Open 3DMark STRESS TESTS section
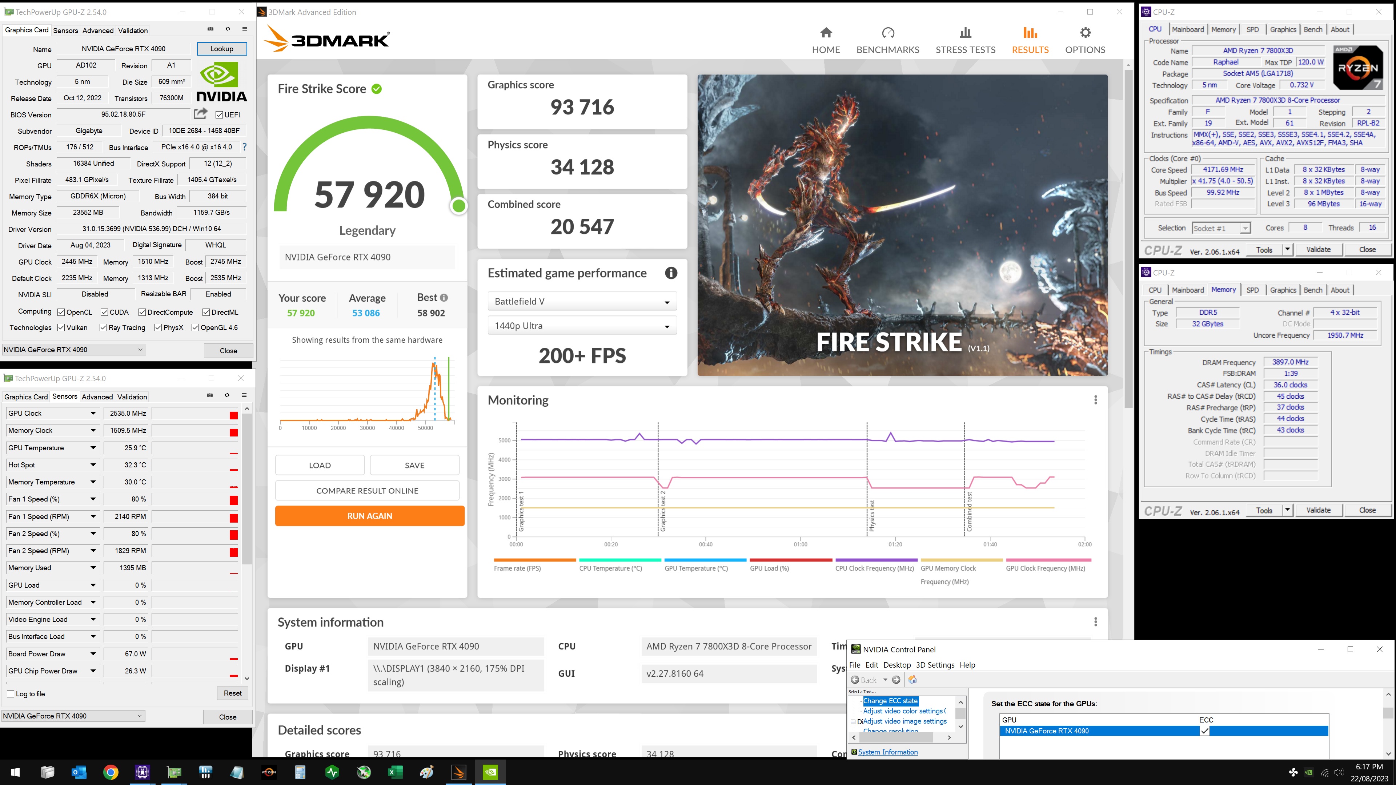 [965, 41]
